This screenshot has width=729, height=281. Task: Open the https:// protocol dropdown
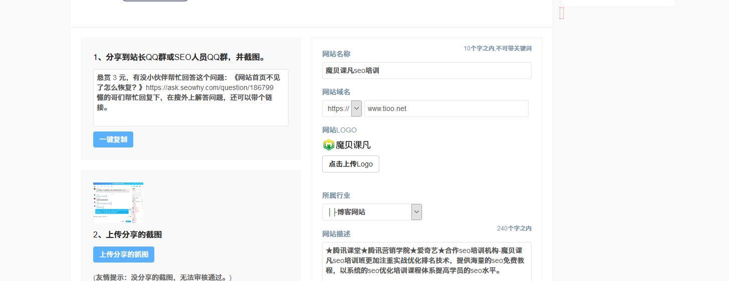pos(342,108)
